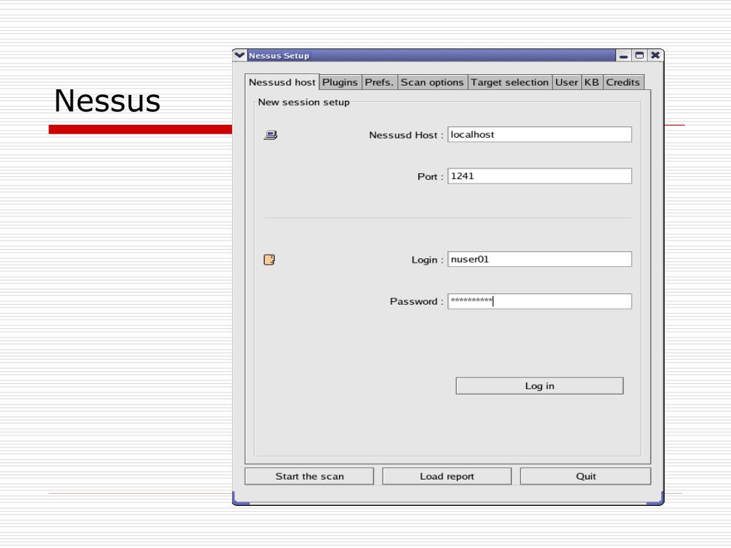Switch to the Scan options tab
This screenshot has width=731, height=548.
pos(432,83)
